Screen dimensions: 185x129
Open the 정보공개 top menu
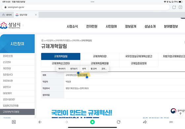[130, 26]
